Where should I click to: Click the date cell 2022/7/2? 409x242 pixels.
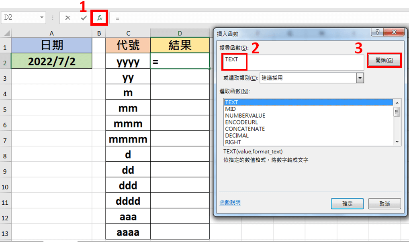click(51, 61)
